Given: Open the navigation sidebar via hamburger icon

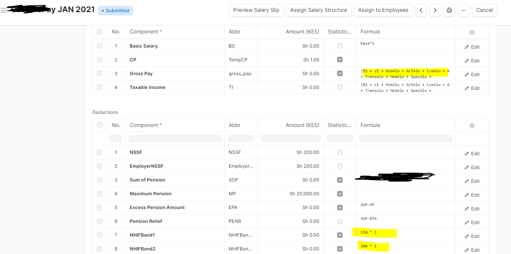Looking at the screenshot, I should tap(4, 10).
